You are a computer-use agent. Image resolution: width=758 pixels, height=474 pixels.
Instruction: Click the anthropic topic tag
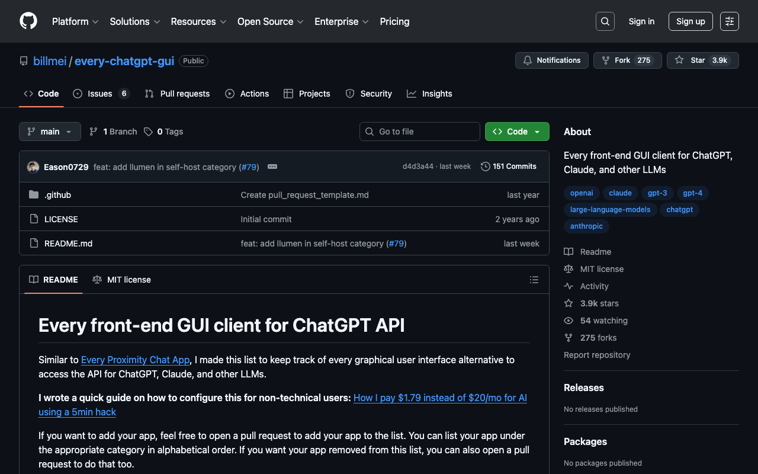[586, 226]
